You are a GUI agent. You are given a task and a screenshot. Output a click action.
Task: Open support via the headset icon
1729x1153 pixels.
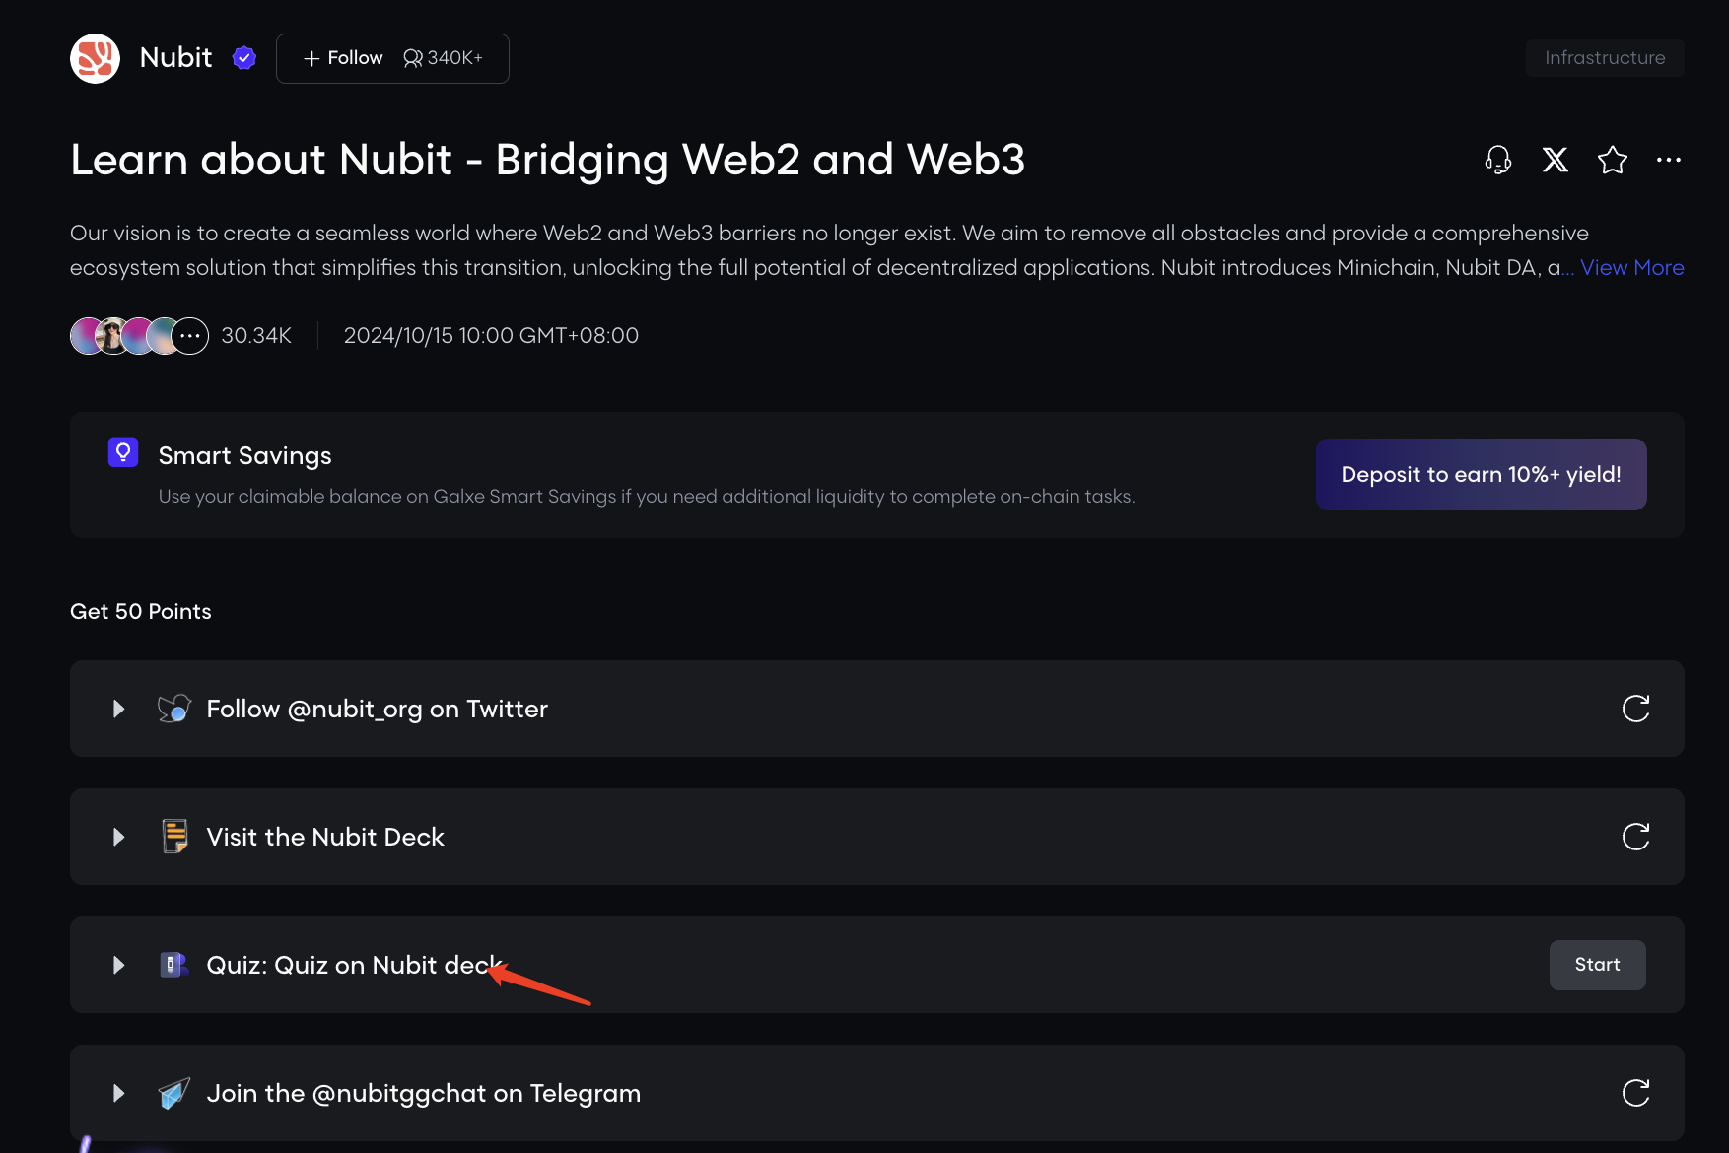tap(1497, 160)
